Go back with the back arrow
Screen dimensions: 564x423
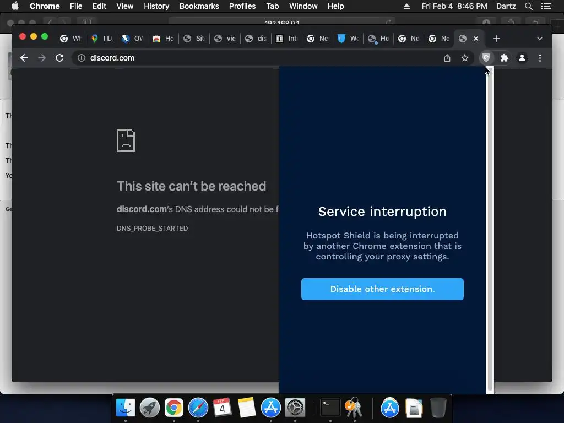24,58
